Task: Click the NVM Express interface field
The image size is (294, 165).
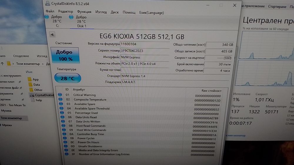Action: point(145,57)
